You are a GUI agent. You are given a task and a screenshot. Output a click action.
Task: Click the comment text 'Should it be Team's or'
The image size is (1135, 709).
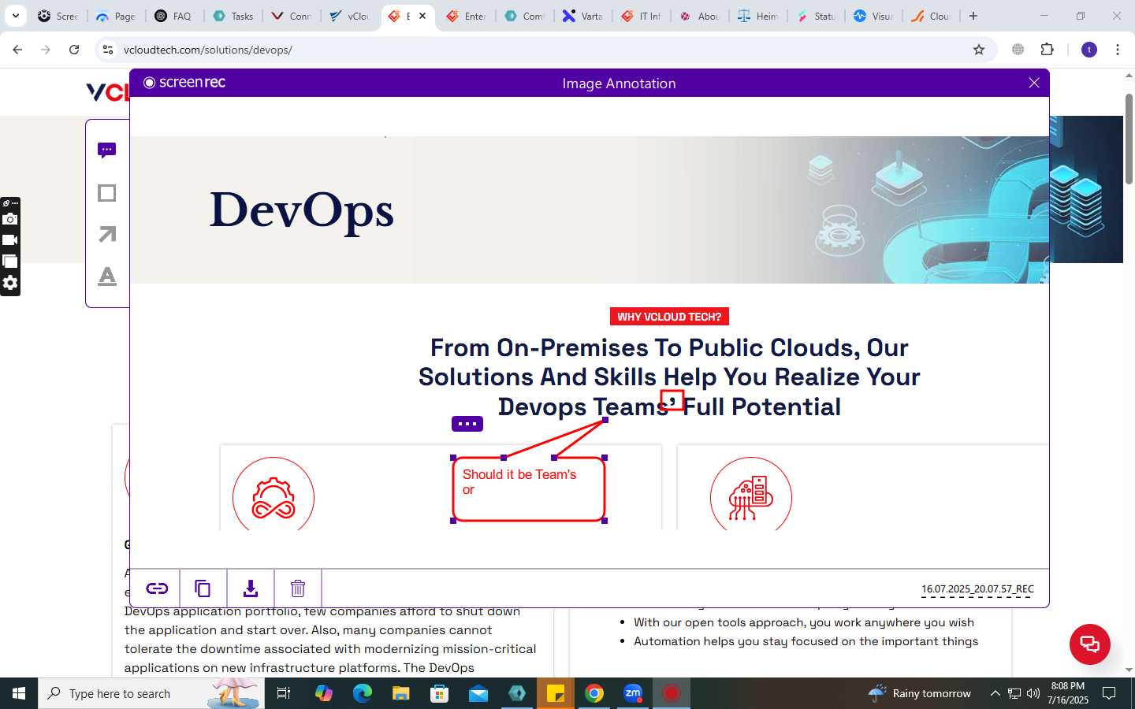click(x=519, y=482)
